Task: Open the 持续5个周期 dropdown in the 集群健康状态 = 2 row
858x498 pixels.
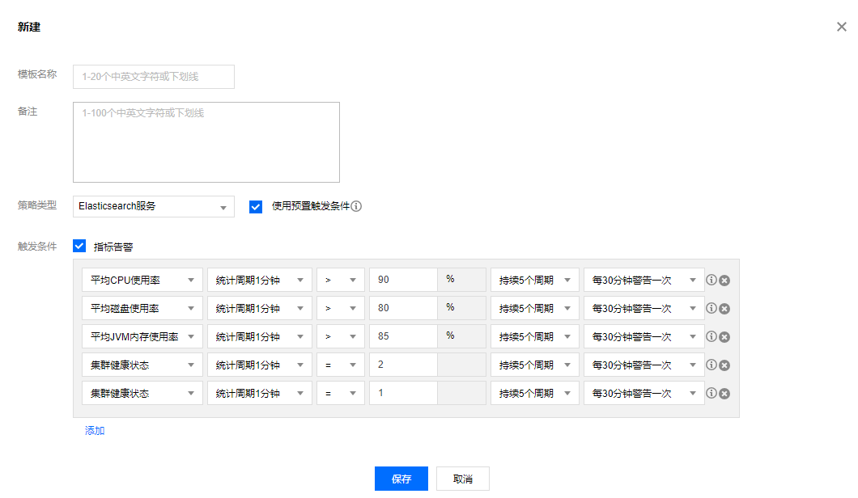Action: pos(534,365)
